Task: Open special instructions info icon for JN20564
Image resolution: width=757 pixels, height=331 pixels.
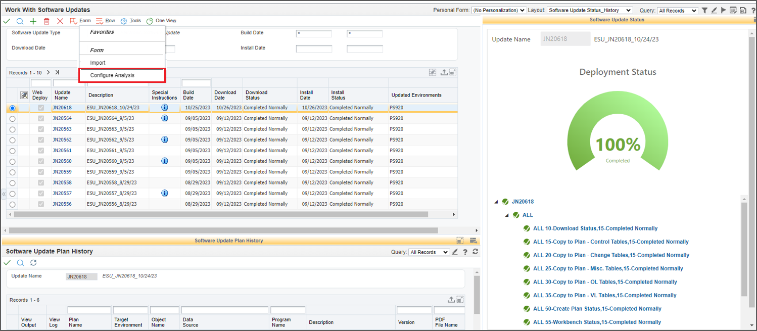Action: [164, 118]
